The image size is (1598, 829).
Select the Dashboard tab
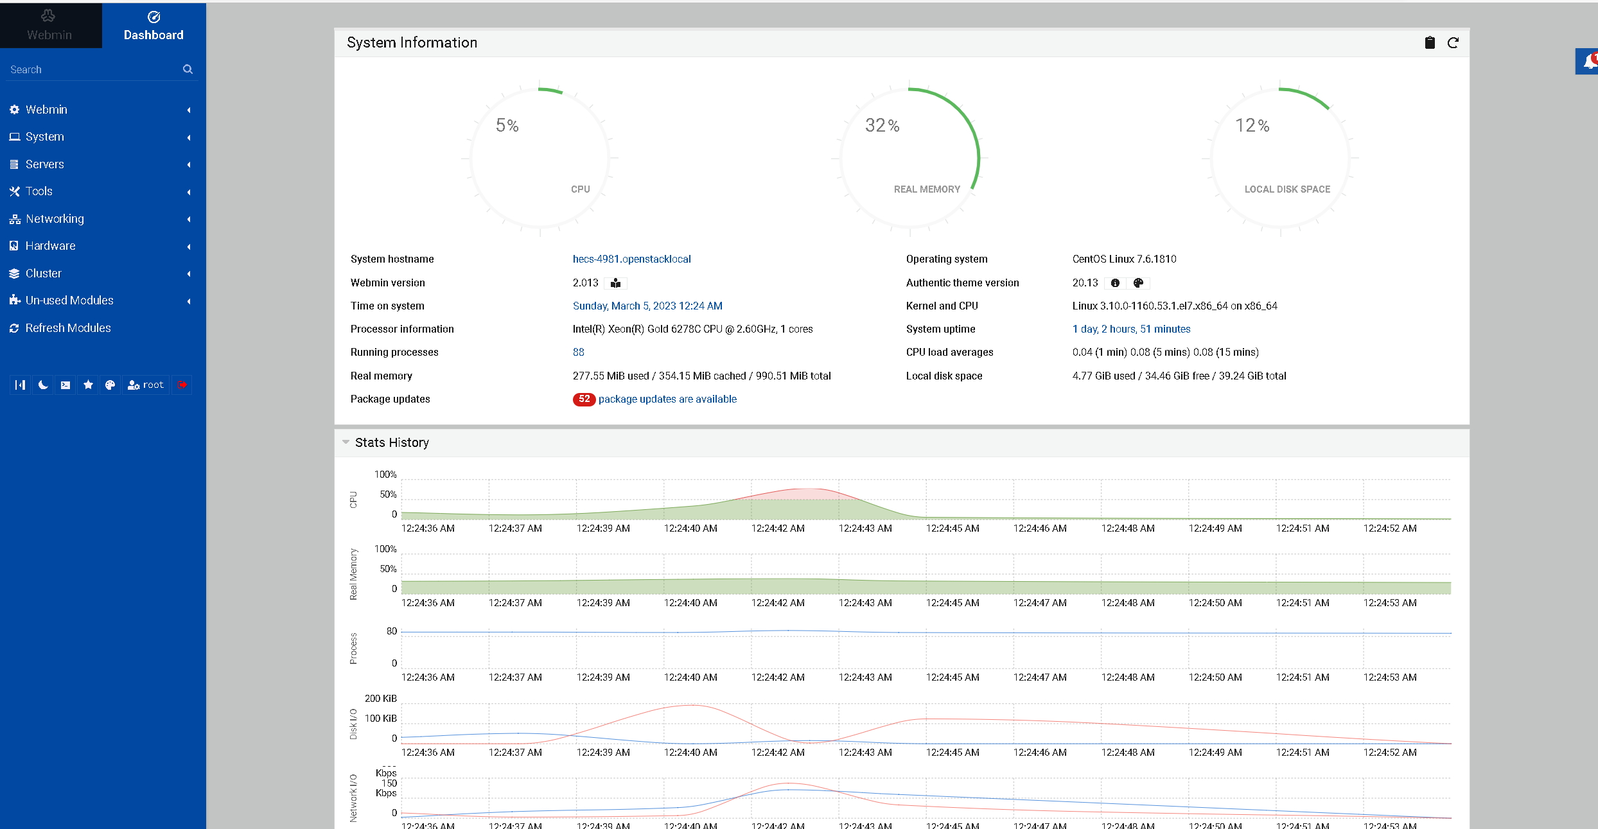tap(154, 26)
